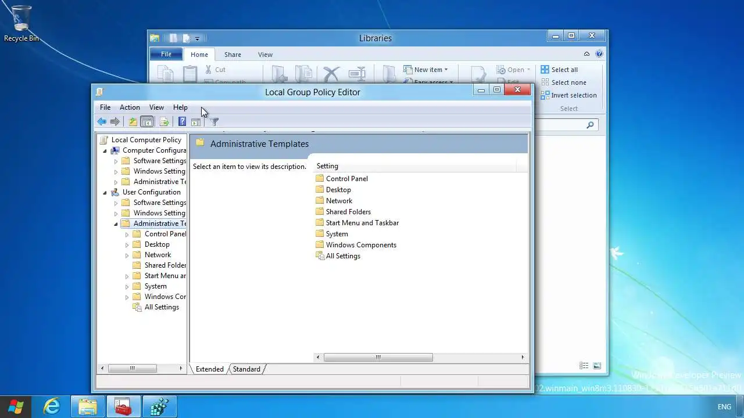744x418 pixels.
Task: Click the Setting column header
Action: 415,166
